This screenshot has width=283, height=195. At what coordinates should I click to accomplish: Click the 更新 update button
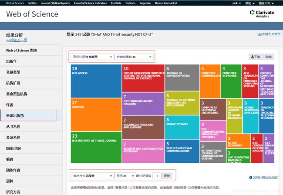tap(167, 176)
